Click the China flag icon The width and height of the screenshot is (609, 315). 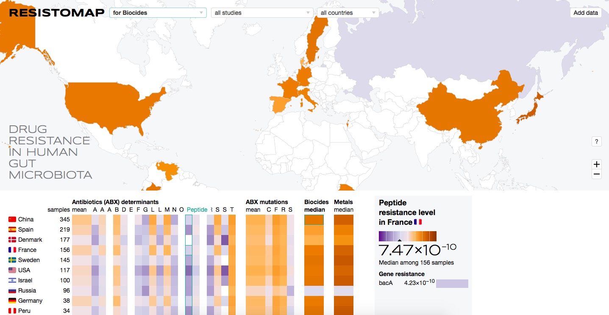(12, 219)
